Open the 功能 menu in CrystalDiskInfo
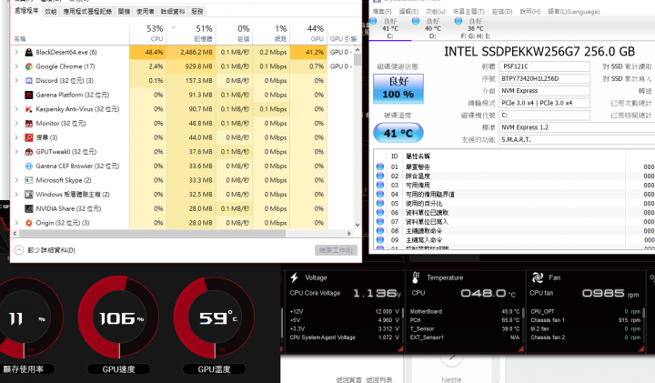The width and height of the screenshot is (655, 383). [436, 11]
